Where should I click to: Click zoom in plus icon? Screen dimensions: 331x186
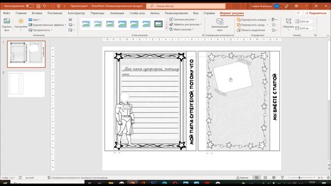point(314,178)
